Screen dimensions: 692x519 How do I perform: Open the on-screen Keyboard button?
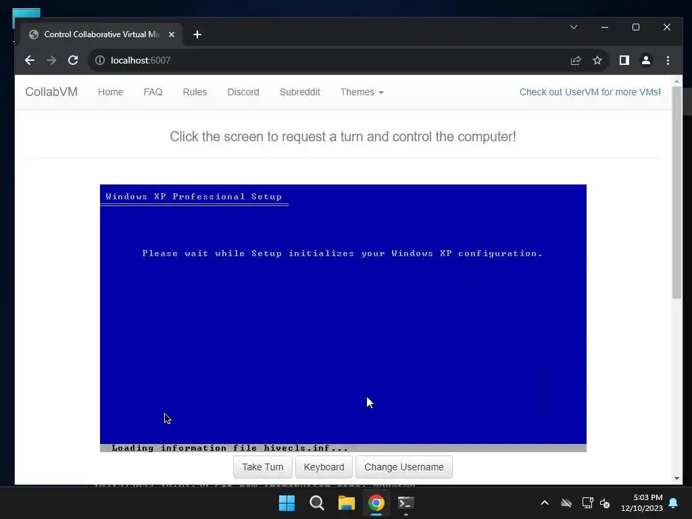[324, 467]
